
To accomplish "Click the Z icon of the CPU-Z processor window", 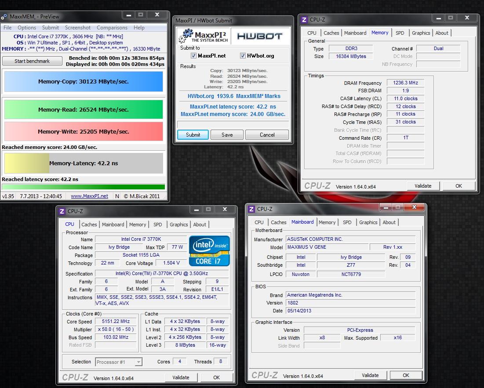I will 62,211.
